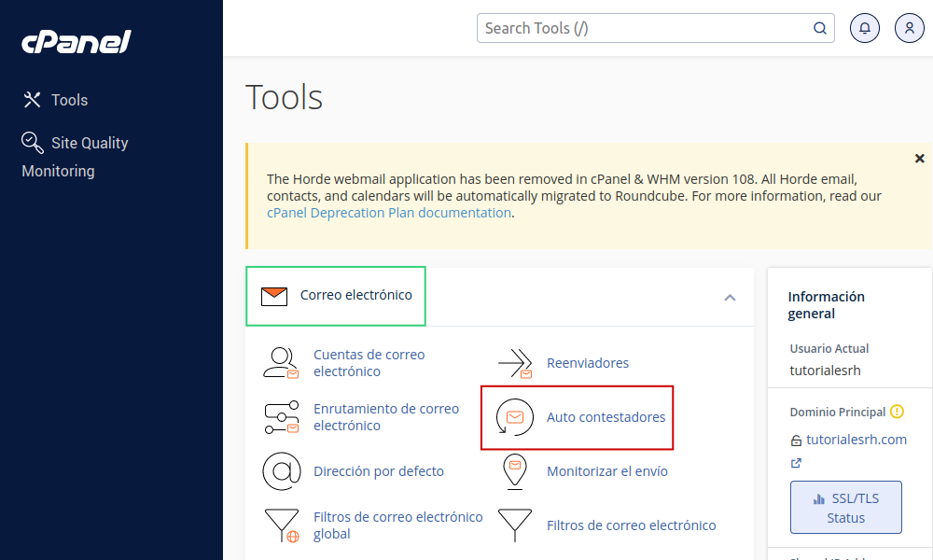The width and height of the screenshot is (933, 560).
Task: Open the user account icon
Action: click(909, 28)
